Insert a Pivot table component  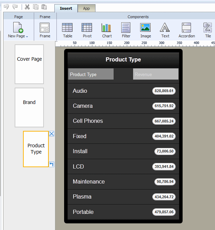[x=87, y=30]
